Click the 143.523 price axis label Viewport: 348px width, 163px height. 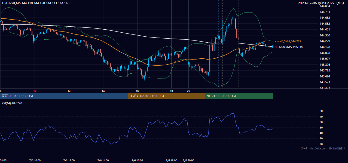coord(325,82)
